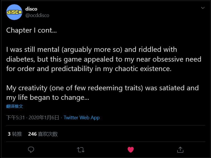
Task: Open the share tweet icon
Action: 180,150
